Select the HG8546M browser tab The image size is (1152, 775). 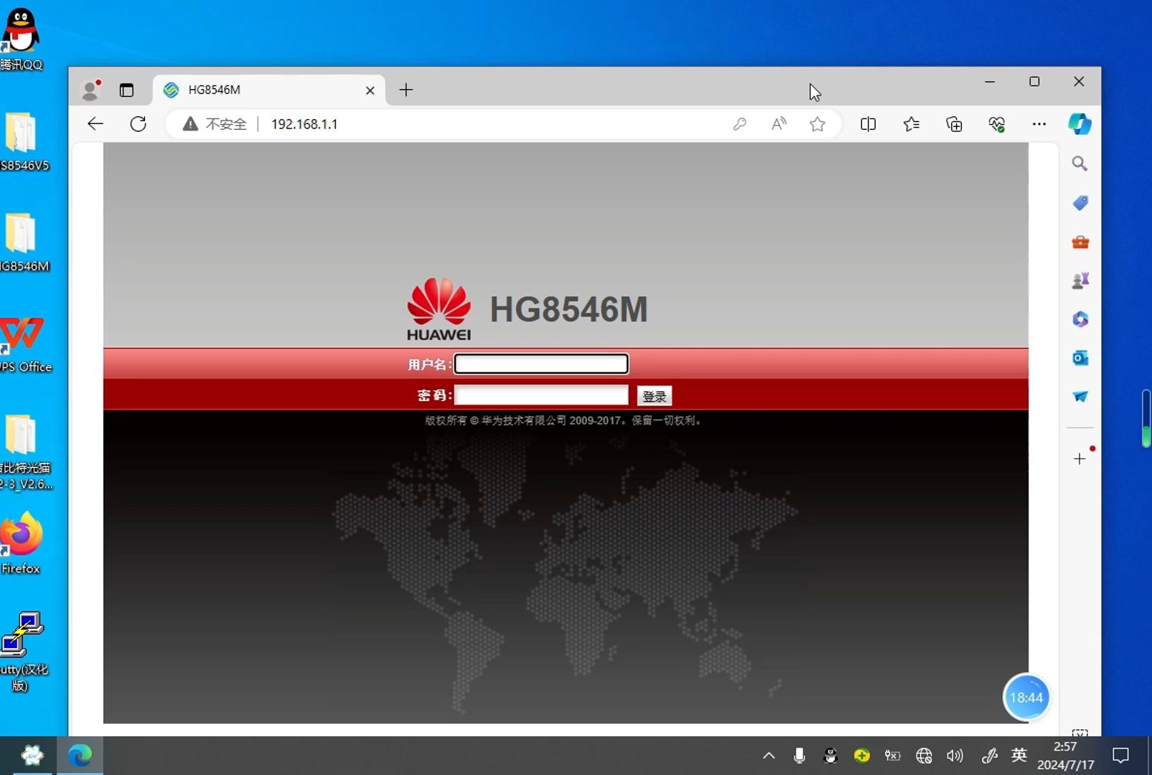(x=269, y=90)
